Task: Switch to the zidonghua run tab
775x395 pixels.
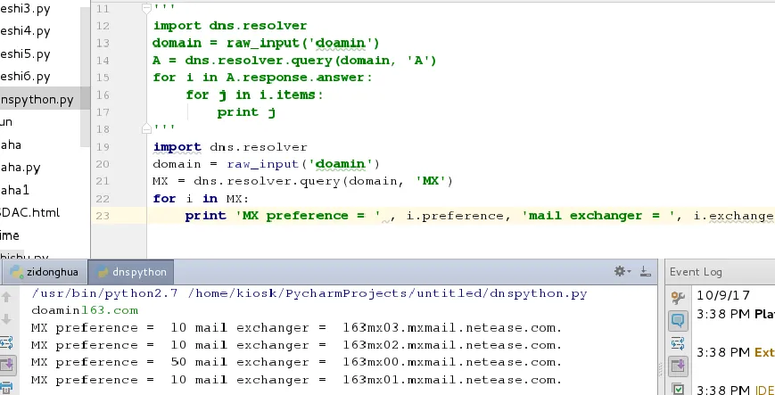Action: [x=44, y=272]
